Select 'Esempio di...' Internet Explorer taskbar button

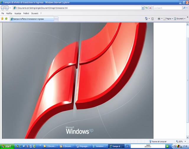[116, 146]
